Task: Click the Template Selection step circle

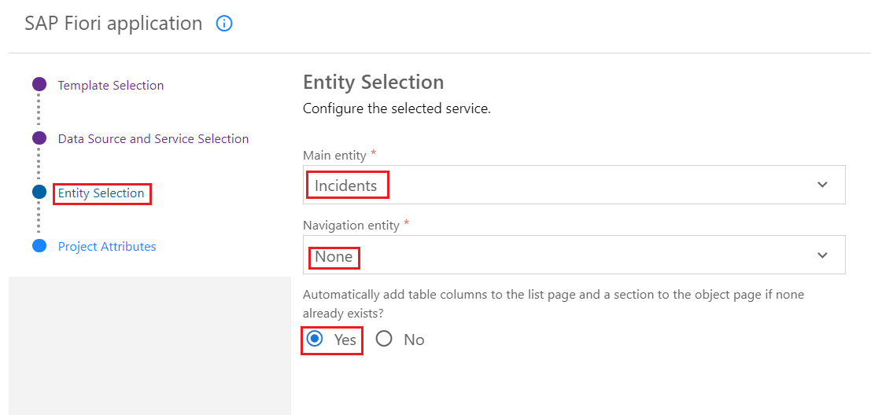Action: (x=39, y=85)
